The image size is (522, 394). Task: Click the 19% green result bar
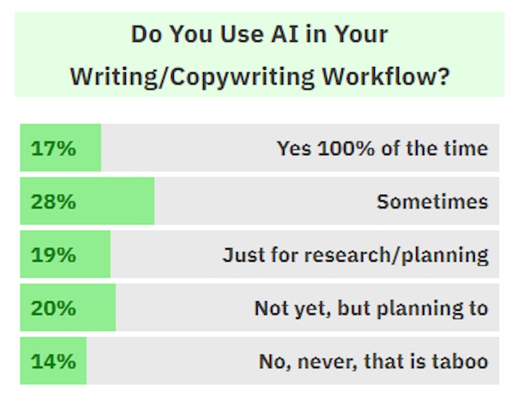pyautogui.click(x=66, y=254)
